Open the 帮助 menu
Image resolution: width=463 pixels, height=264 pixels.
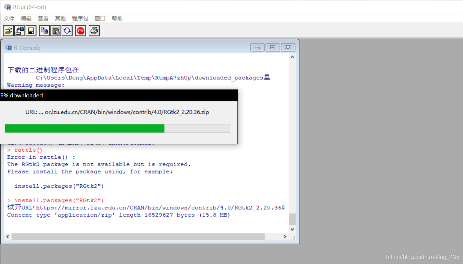[x=117, y=18]
